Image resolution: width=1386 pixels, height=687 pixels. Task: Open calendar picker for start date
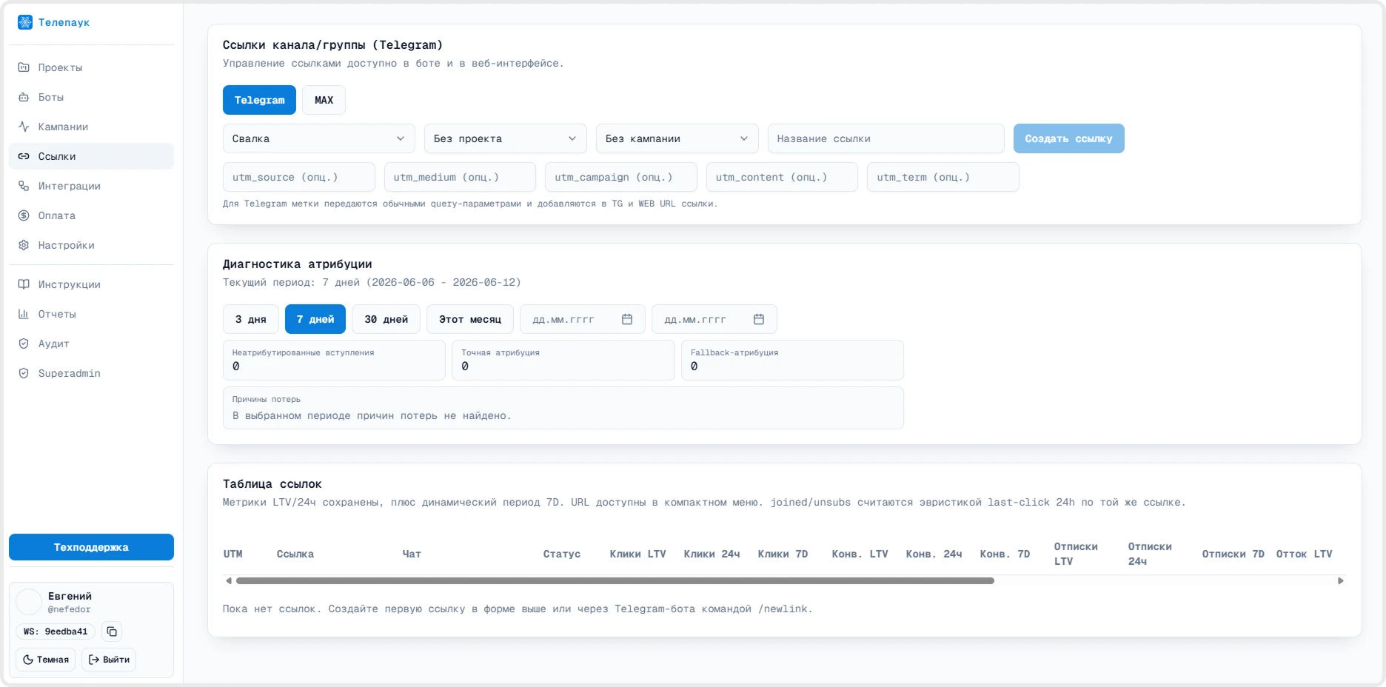(627, 319)
